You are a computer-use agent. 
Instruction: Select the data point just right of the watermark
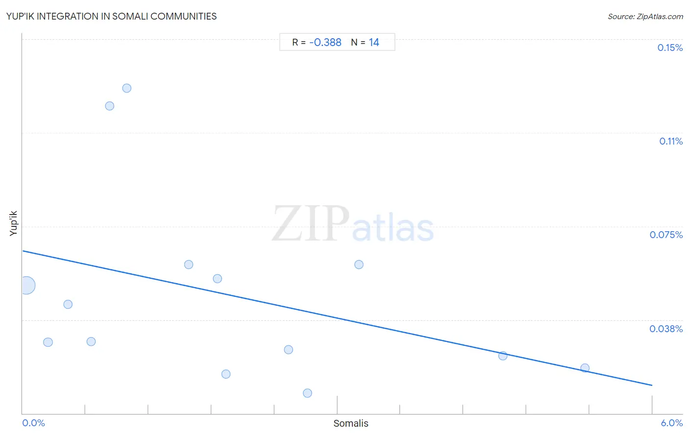359,265
